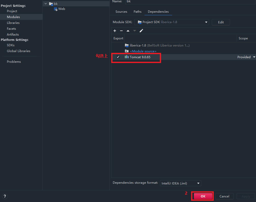Screen dimensions: 256x202
Task: Open Global Libraries in the sidebar
Action: (x=18, y=51)
